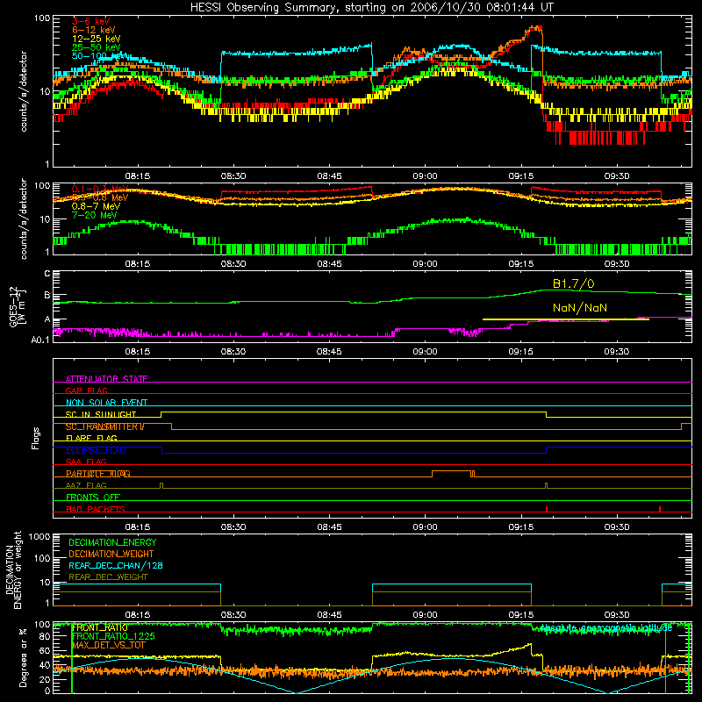Select the BAD_PACKETS flag label
Image resolution: width=702 pixels, height=702 pixels.
pos(96,509)
